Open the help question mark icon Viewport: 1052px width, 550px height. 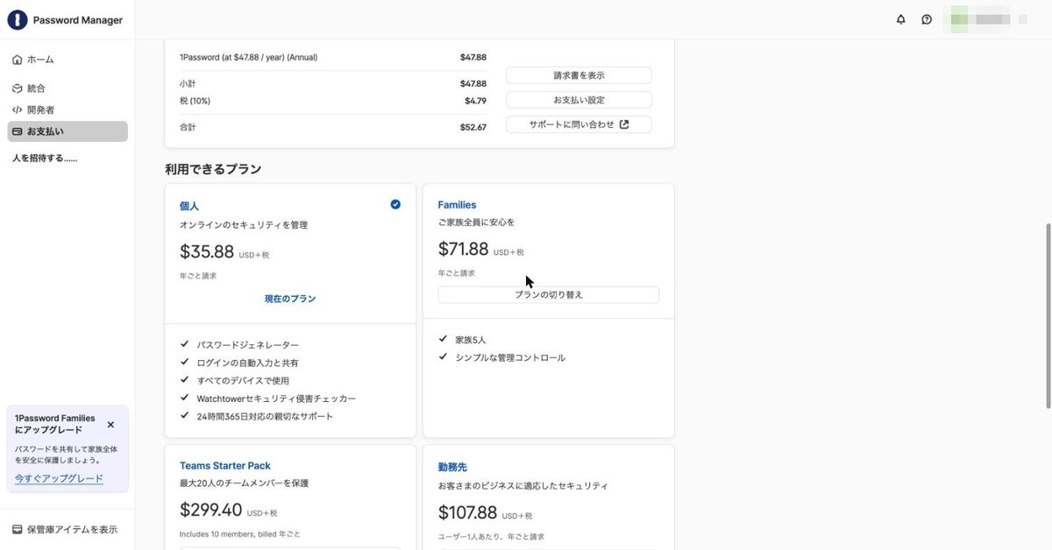pos(927,19)
